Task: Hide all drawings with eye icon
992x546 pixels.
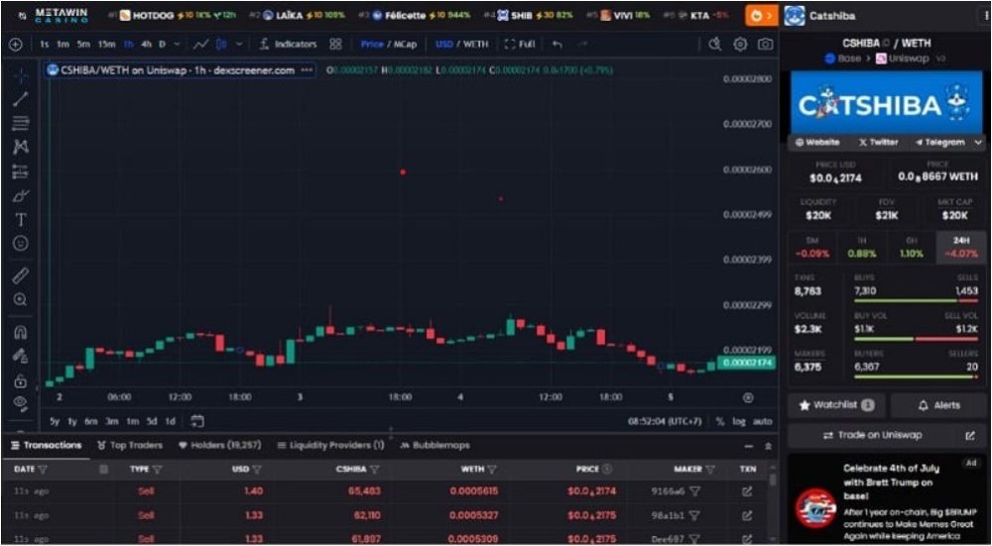Action: click(21, 402)
